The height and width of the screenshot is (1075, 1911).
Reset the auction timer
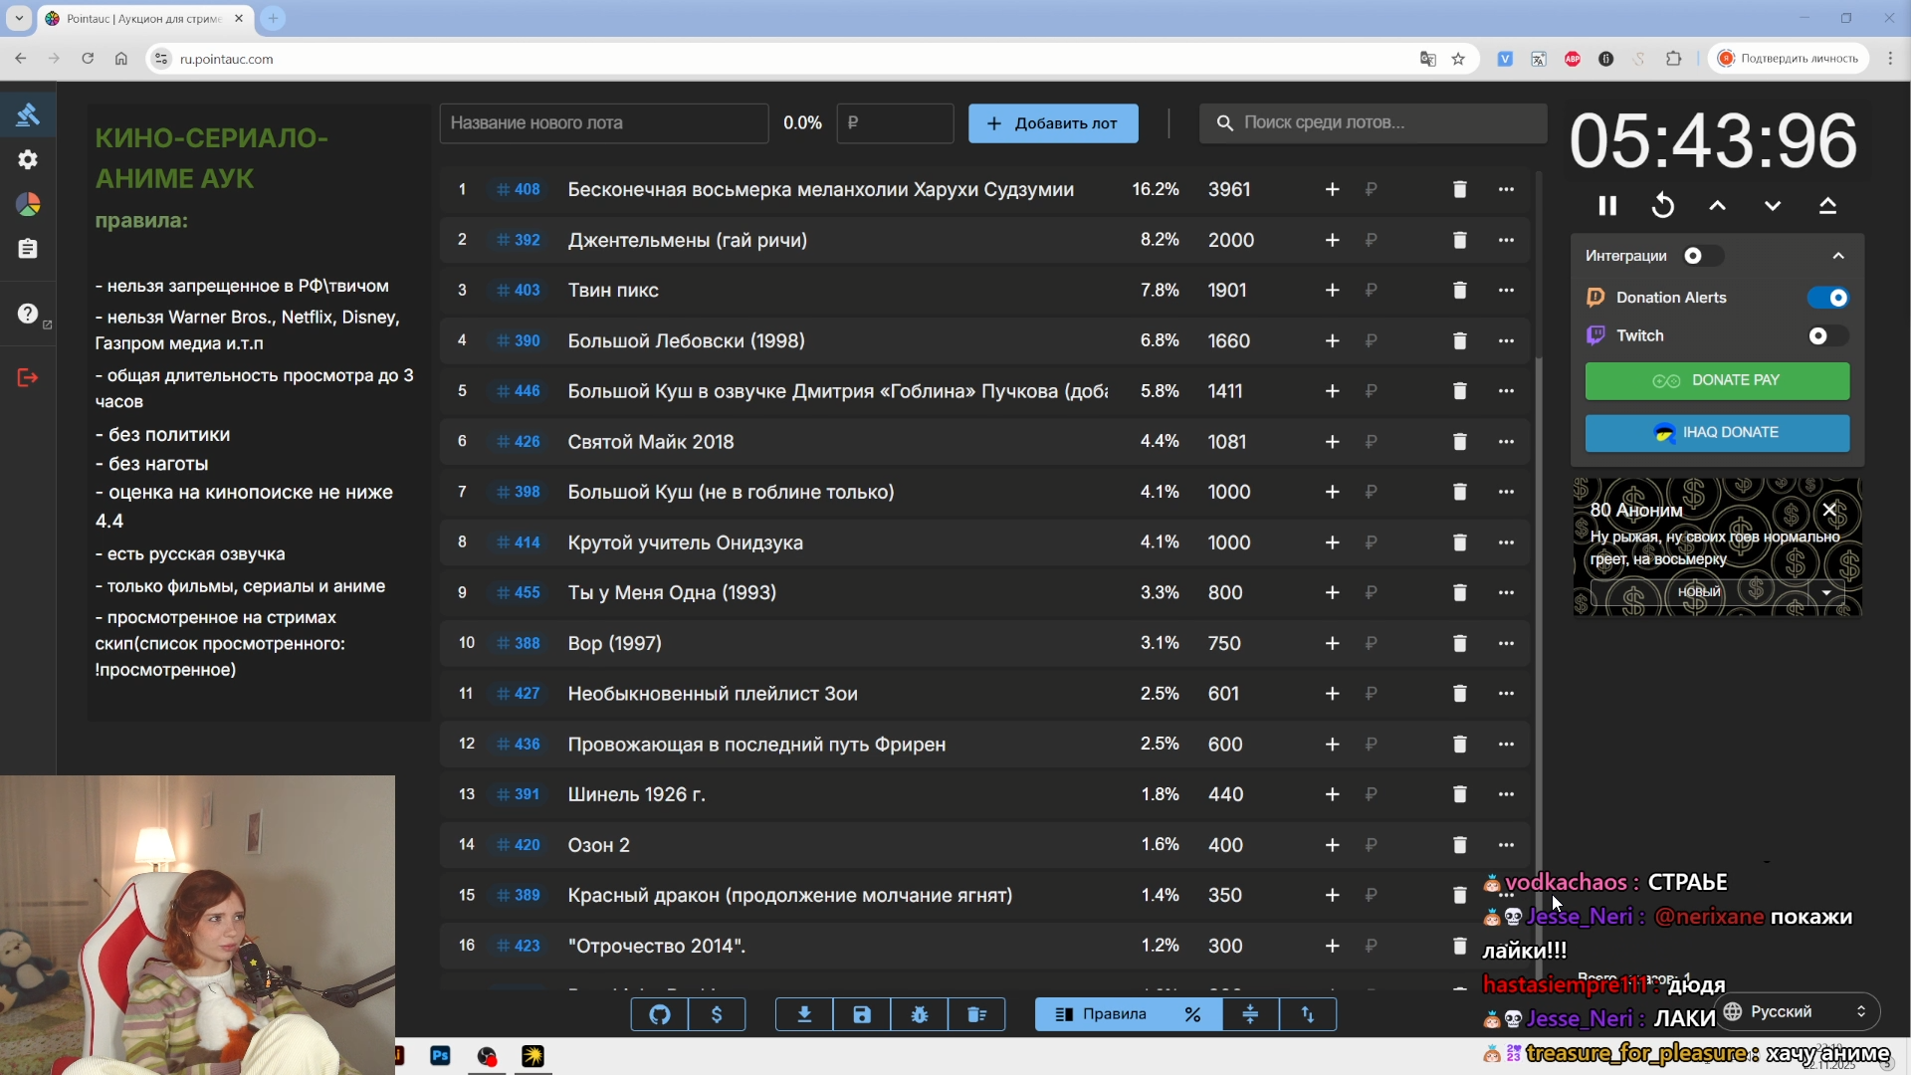point(1662,206)
